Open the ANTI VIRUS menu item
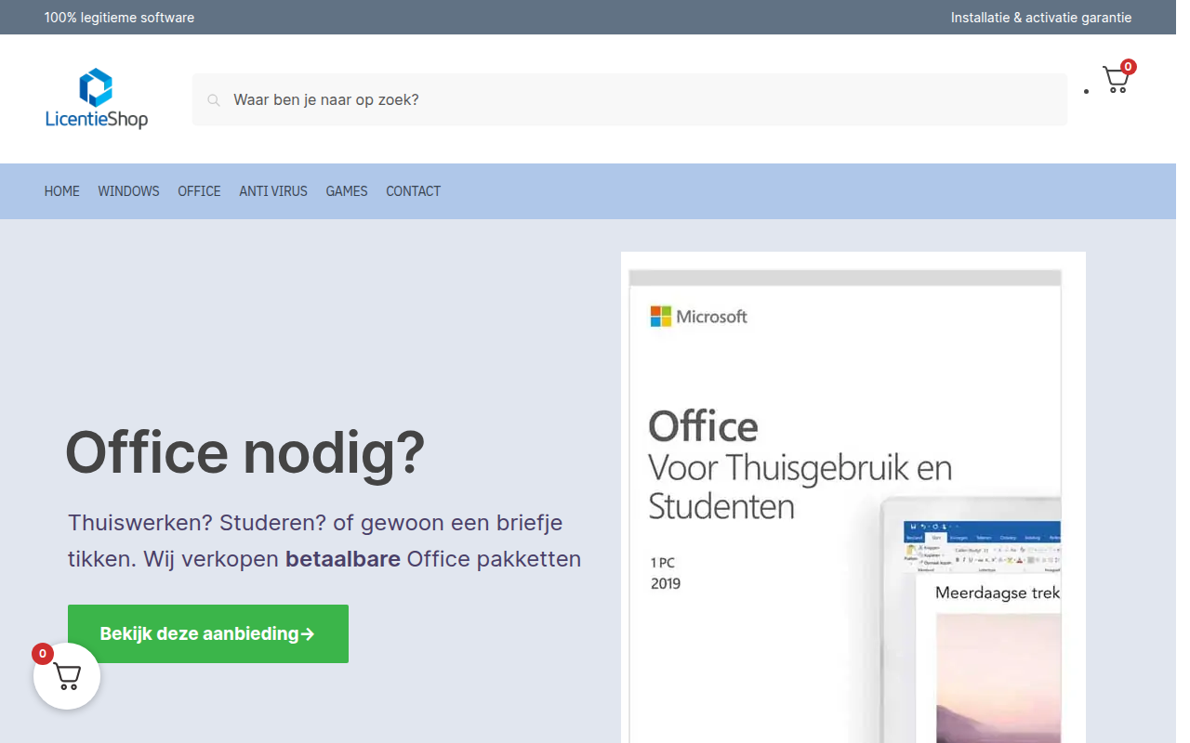 pyautogui.click(x=273, y=191)
